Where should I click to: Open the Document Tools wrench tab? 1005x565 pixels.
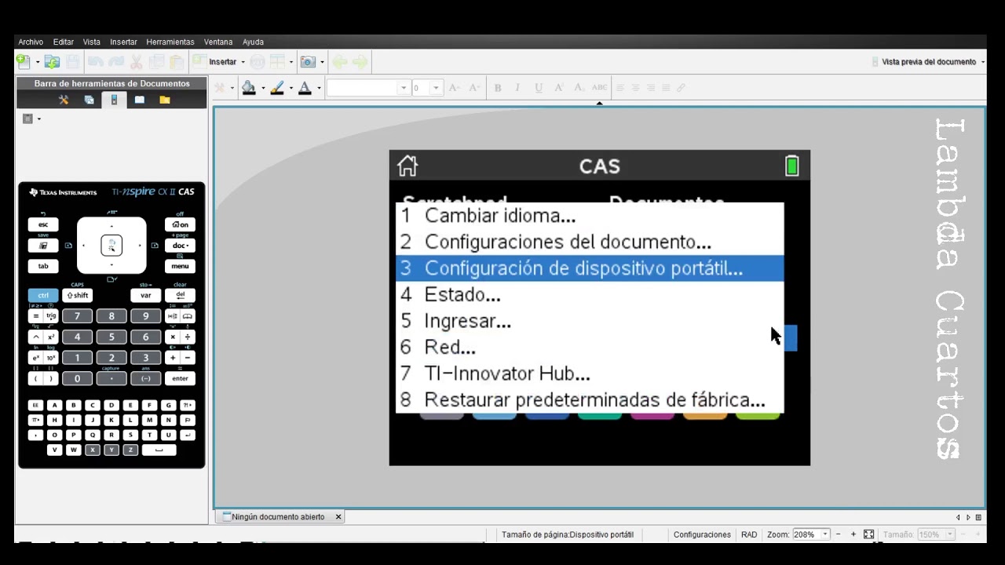tap(64, 100)
